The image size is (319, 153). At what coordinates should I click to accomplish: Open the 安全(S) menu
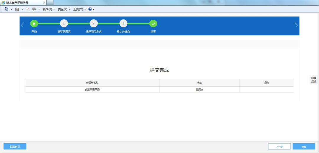pyautogui.click(x=64, y=9)
